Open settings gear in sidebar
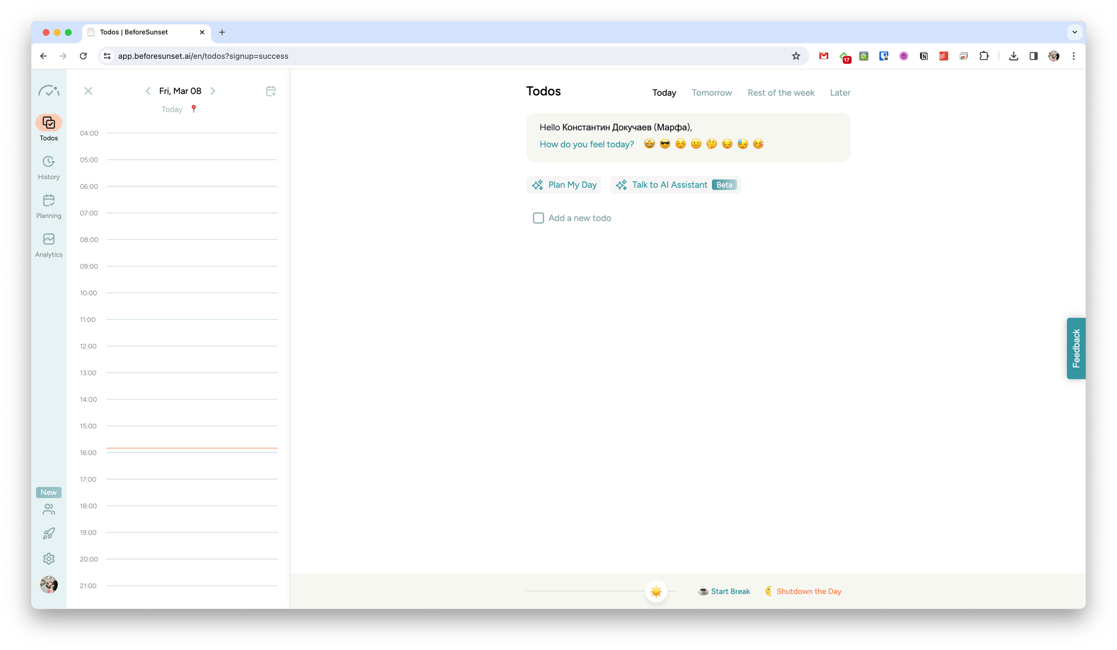Viewport: 1117px width, 650px height. 49,558
